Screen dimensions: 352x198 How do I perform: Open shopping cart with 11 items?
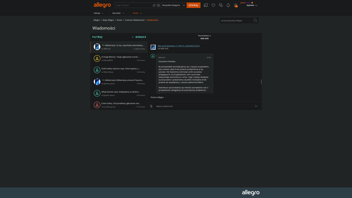pyautogui.click(x=236, y=5)
